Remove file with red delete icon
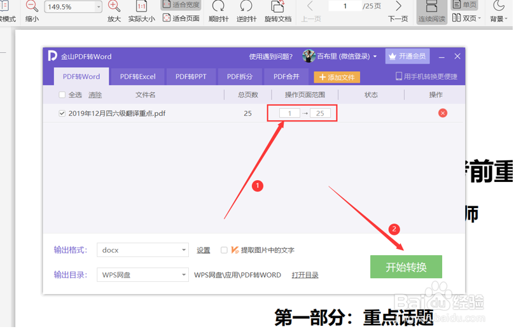 [443, 113]
